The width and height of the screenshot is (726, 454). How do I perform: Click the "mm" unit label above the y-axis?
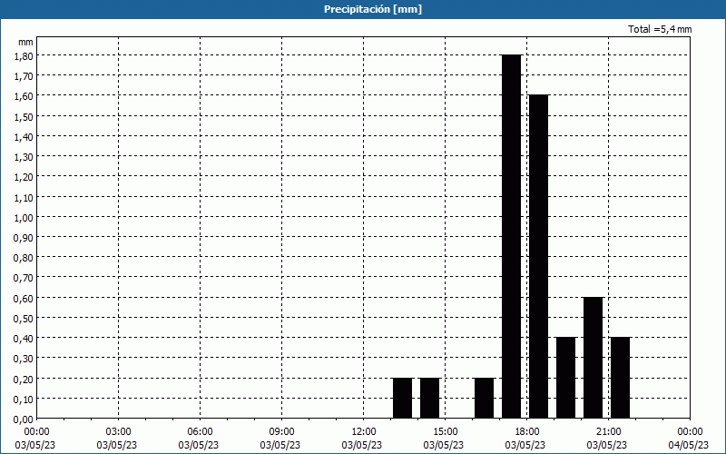pyautogui.click(x=25, y=42)
